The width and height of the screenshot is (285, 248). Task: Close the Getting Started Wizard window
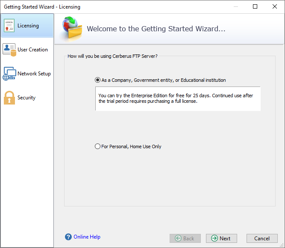click(x=275, y=6)
